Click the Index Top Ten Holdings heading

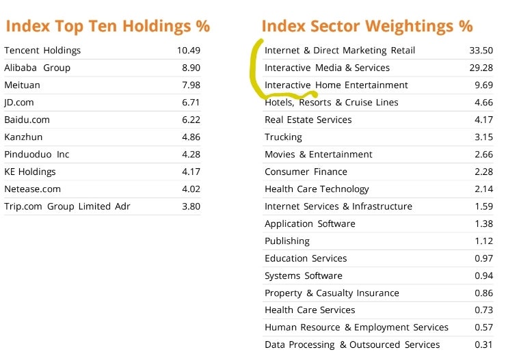[x=107, y=27]
